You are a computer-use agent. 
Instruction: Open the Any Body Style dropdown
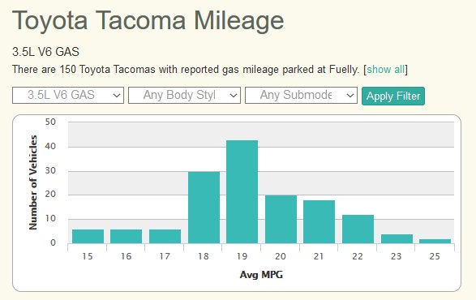[x=184, y=96]
